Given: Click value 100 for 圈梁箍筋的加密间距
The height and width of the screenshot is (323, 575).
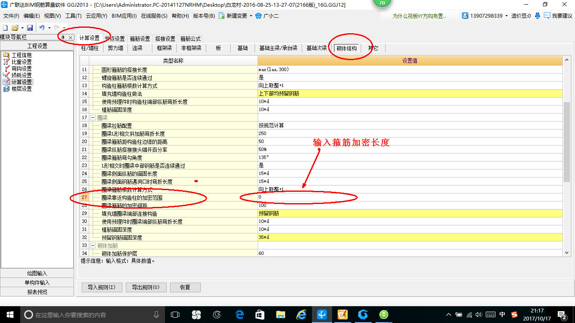Looking at the screenshot, I should pos(410,205).
